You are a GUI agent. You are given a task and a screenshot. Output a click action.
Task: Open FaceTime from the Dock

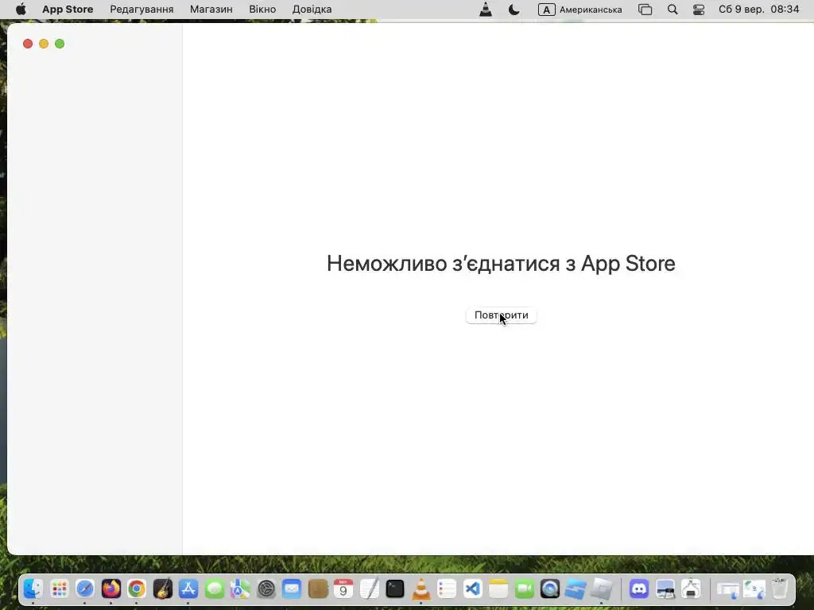[525, 589]
